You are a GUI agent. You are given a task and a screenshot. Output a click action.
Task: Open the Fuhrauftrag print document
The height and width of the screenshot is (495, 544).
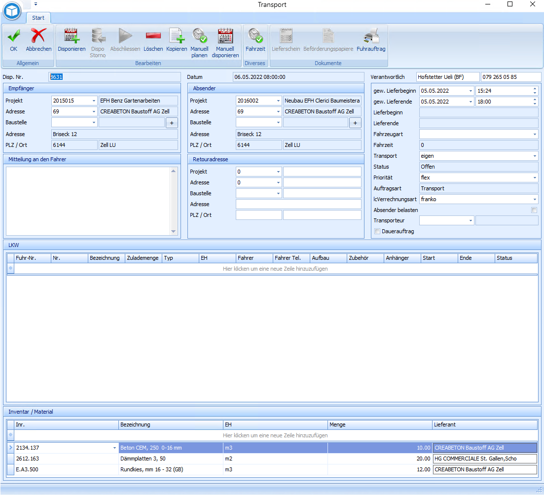[x=371, y=36]
